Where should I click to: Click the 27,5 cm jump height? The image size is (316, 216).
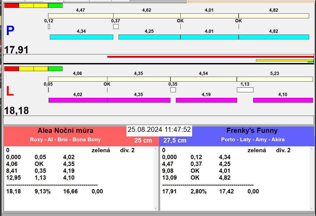(175, 140)
